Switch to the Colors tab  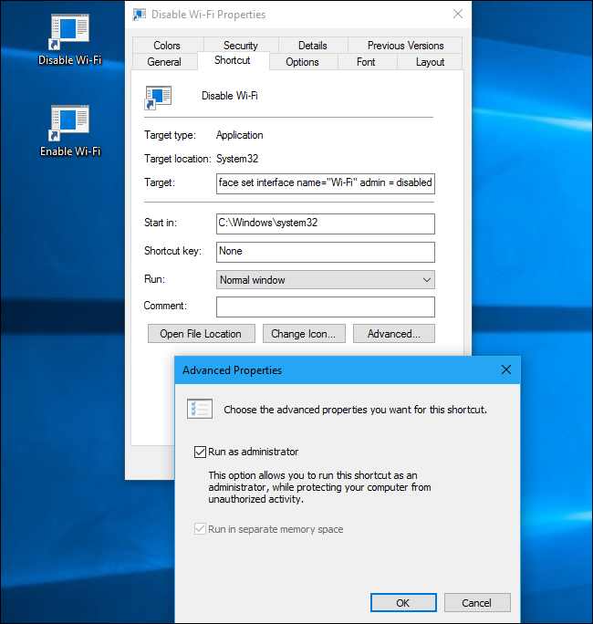pos(167,46)
